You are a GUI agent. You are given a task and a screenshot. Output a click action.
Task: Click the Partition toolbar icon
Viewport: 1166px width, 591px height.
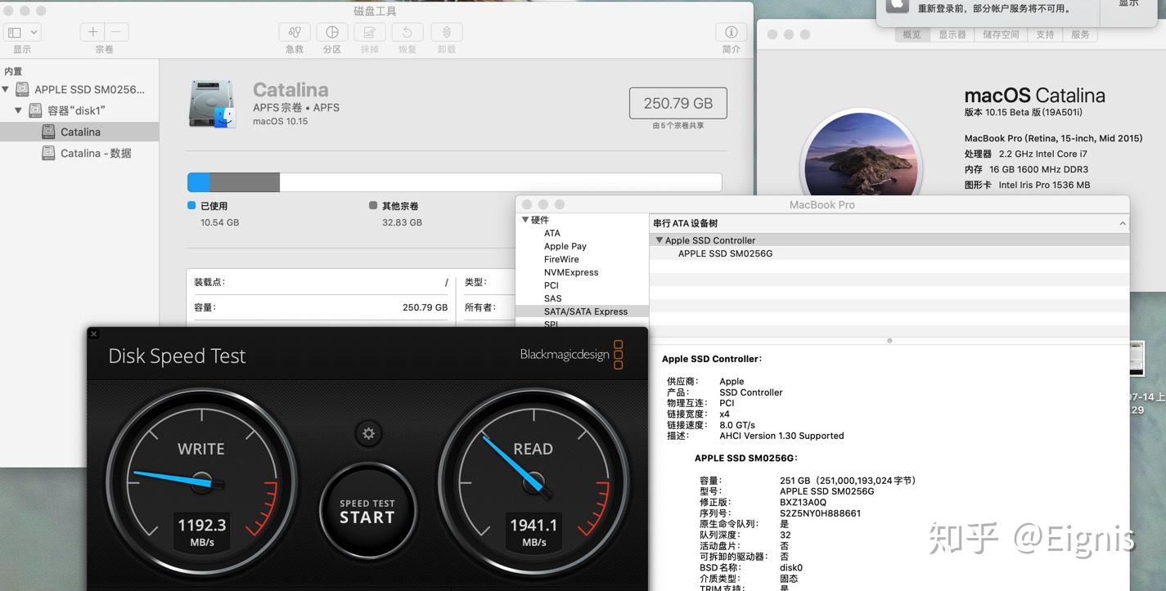pos(332,32)
